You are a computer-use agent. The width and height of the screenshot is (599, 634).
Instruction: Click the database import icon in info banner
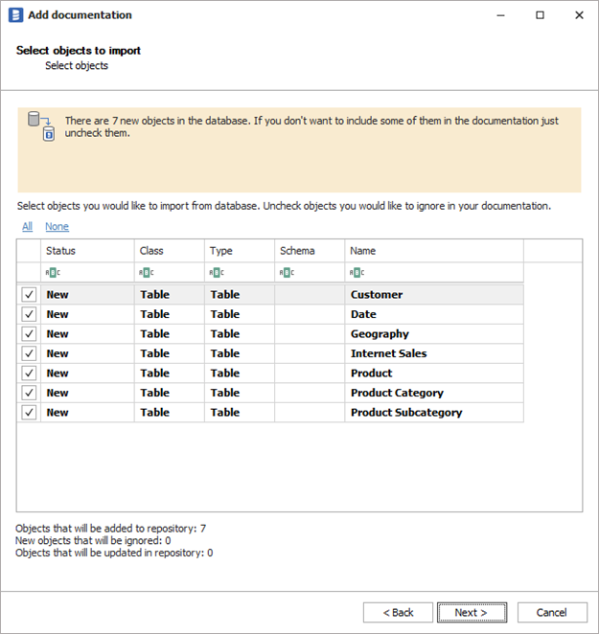click(x=41, y=126)
